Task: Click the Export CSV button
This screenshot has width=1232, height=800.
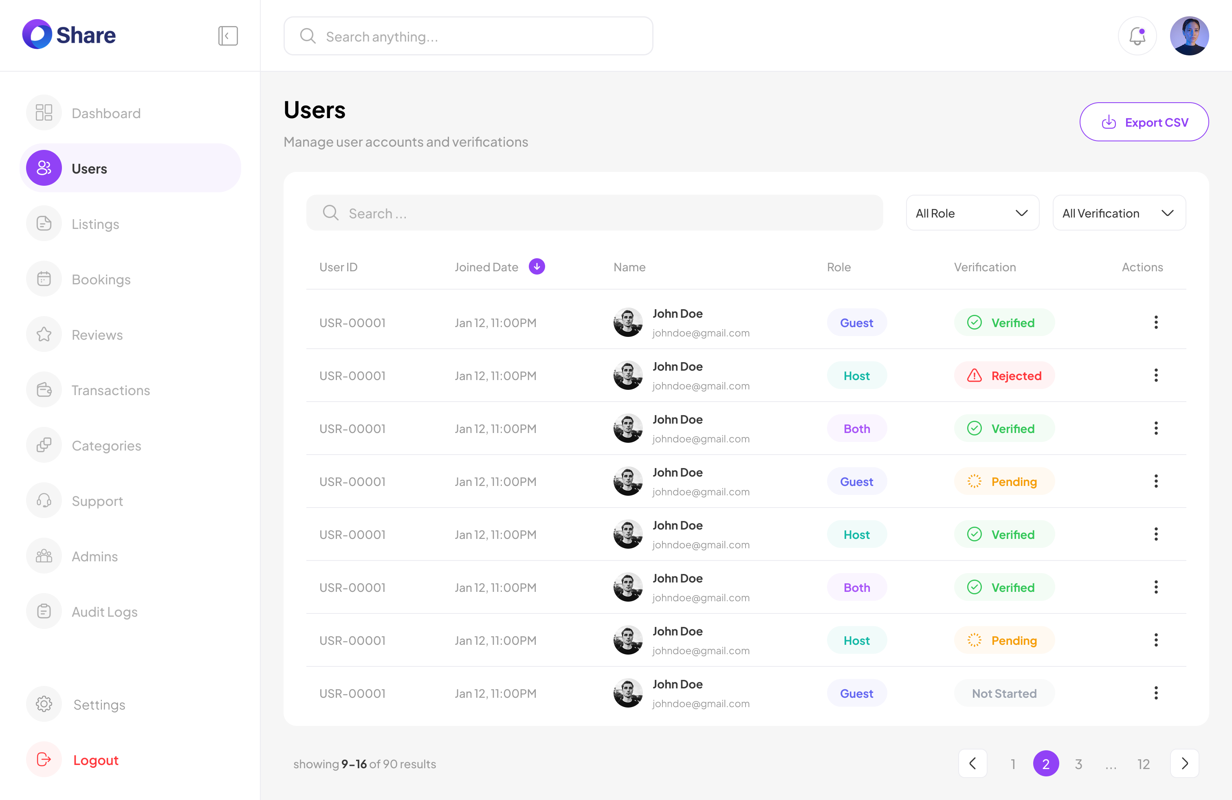Action: (1144, 122)
